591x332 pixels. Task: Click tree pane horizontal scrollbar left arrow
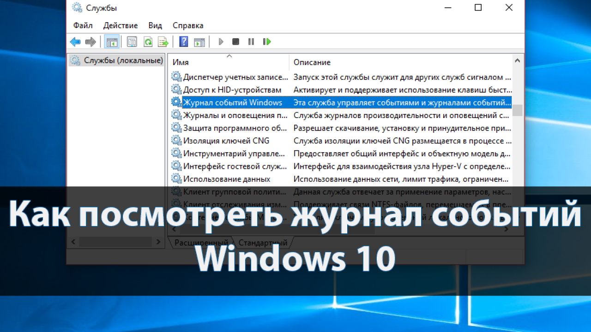point(73,242)
